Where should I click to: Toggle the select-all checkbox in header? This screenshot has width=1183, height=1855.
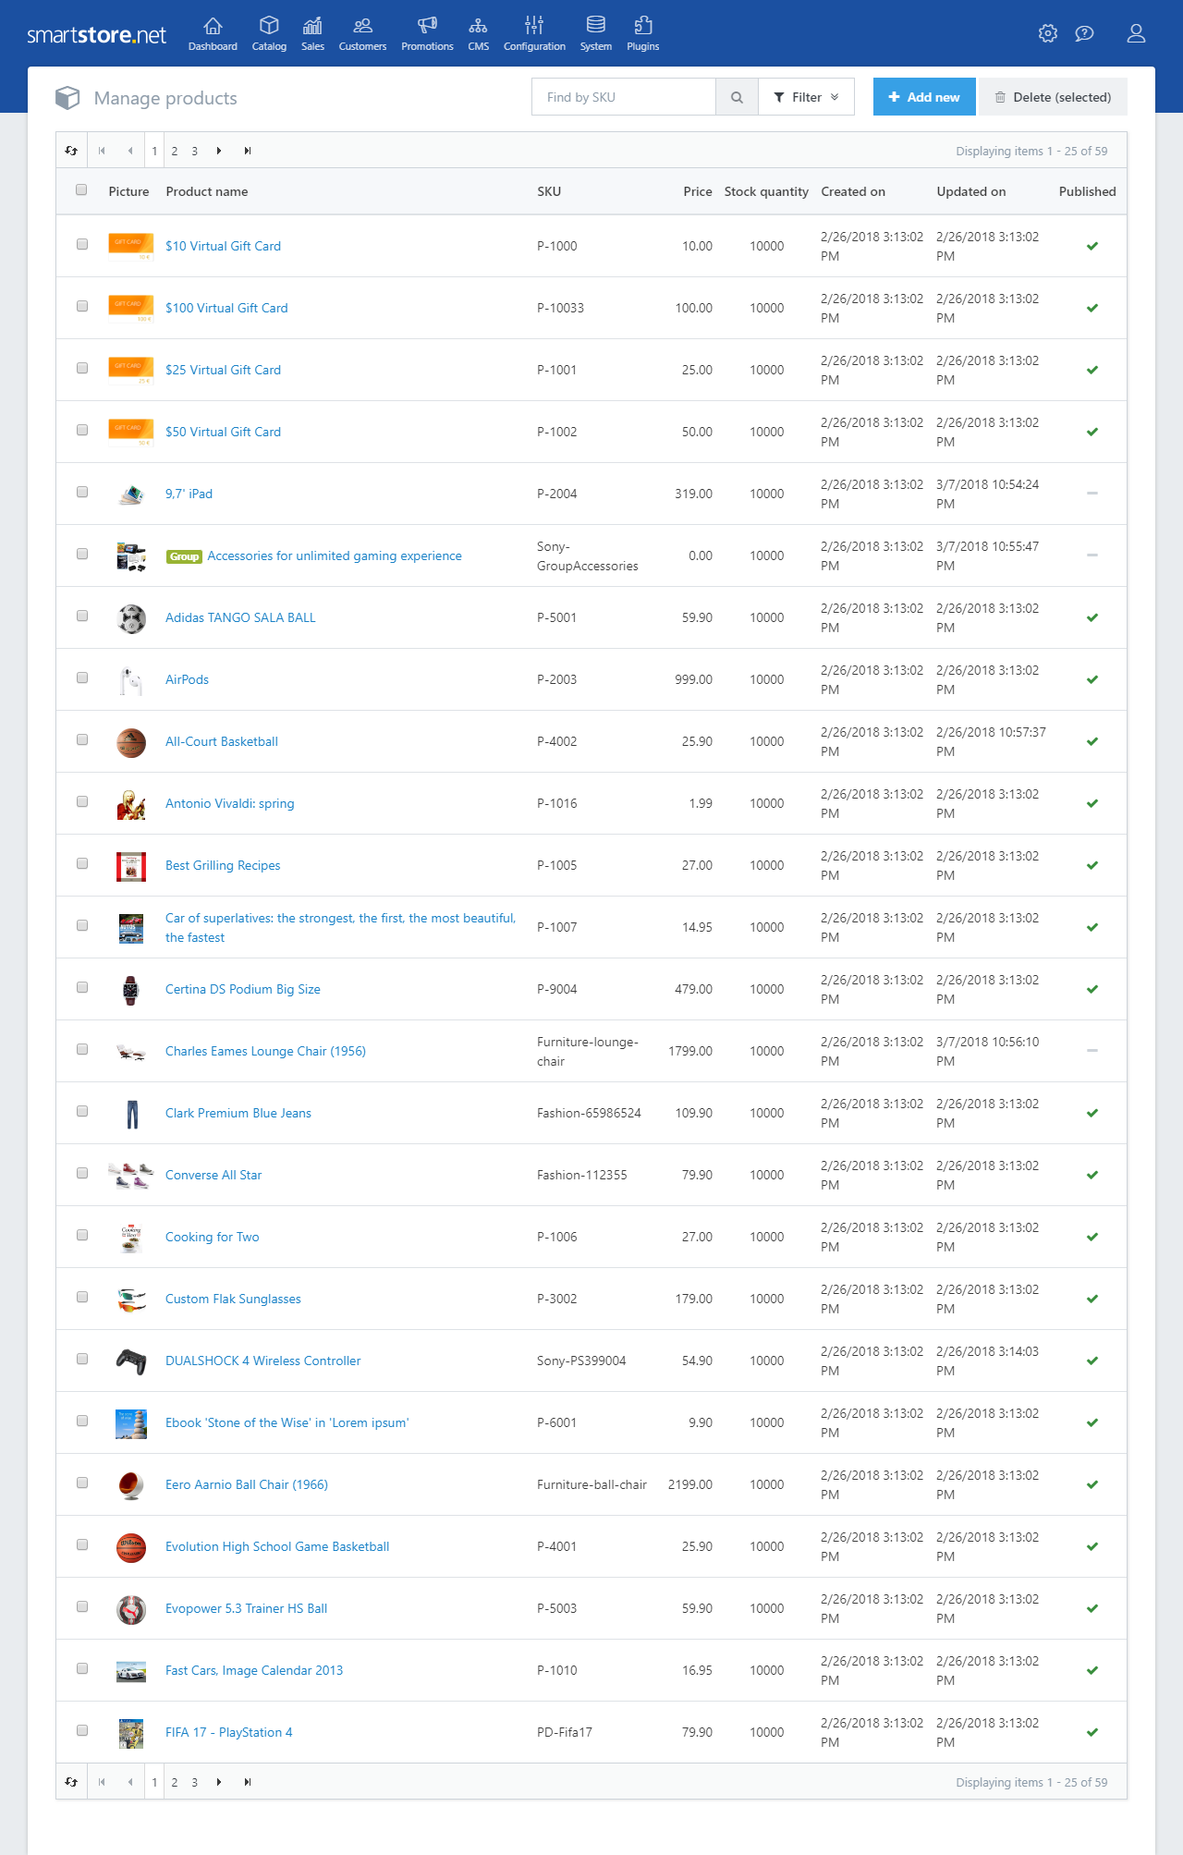[x=81, y=189]
